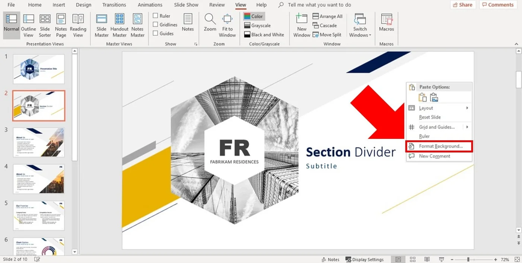Click Normal view icon in status bar
Screen dimensions: 522x263
click(398, 259)
